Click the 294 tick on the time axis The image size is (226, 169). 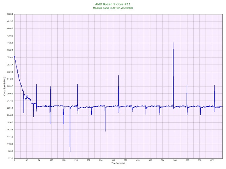[x=101, y=160]
